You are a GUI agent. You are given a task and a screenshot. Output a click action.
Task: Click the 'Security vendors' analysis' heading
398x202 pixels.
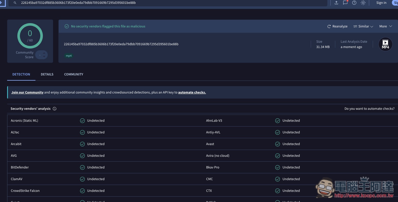pos(31,109)
